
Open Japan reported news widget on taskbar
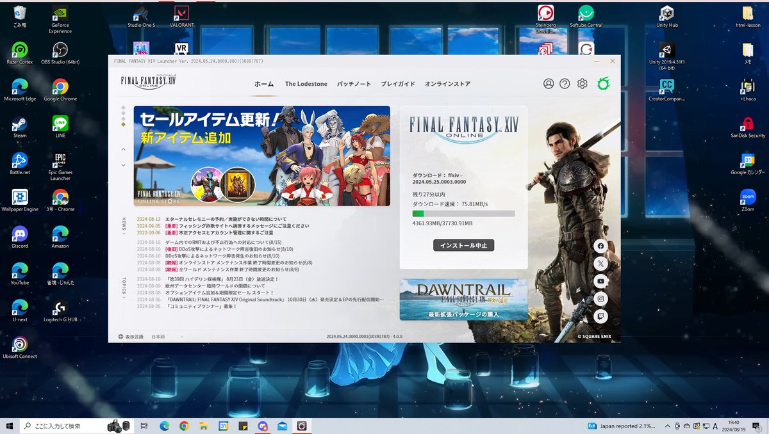(x=620, y=426)
